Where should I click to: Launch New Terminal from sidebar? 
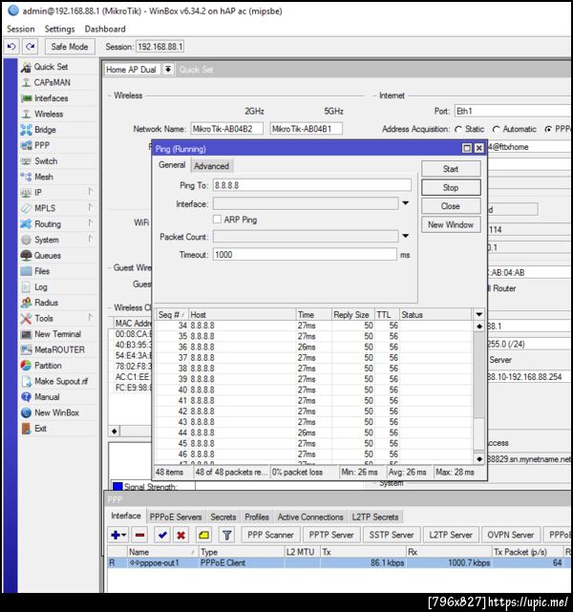[58, 334]
